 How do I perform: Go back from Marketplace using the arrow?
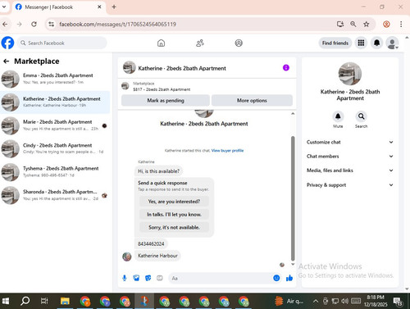tap(7, 61)
